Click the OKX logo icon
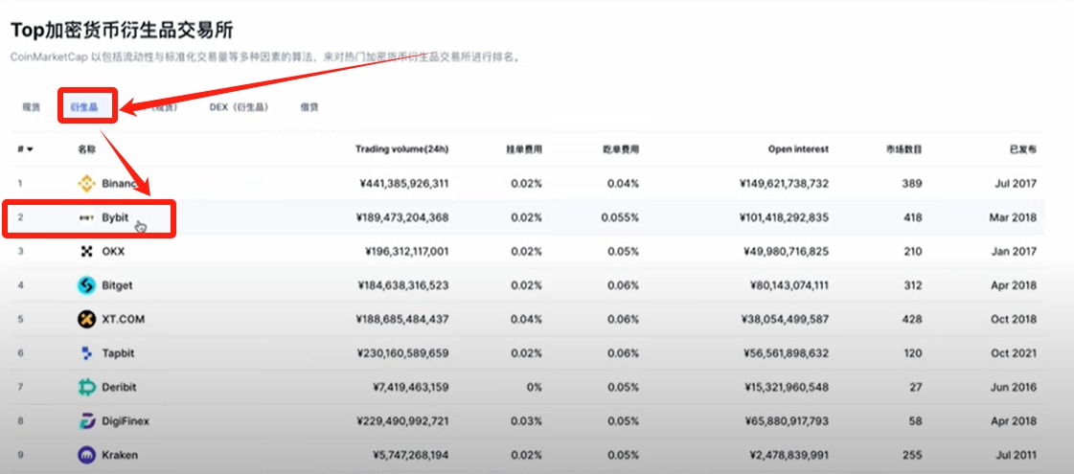Screen dimensions: 1074x474 tap(86, 252)
